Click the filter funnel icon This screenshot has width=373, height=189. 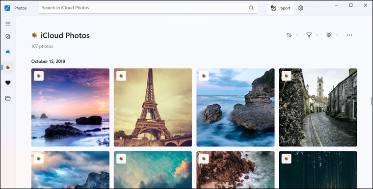coord(309,35)
